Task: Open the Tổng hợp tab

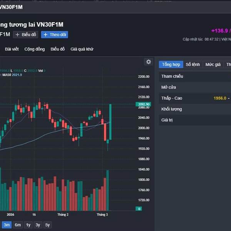Action: pos(171,64)
